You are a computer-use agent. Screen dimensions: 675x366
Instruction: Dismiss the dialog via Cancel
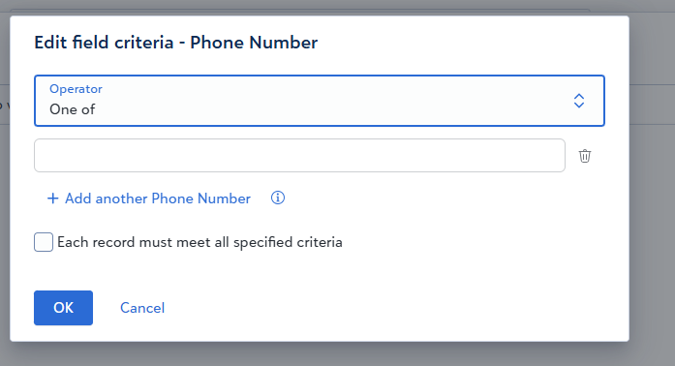click(142, 308)
